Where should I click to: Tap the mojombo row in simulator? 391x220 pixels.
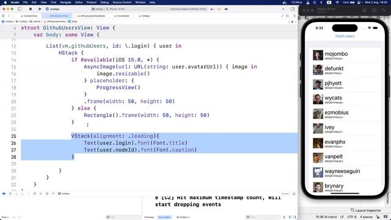pos(345,55)
